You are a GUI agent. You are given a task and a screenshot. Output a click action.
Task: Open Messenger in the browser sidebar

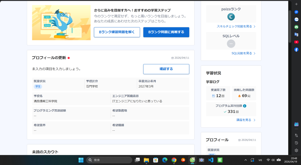pos(296,12)
